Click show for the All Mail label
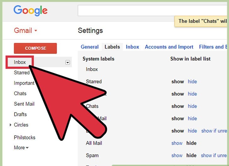Image resolution: width=229 pixels, height=166 pixels. [x=177, y=143]
